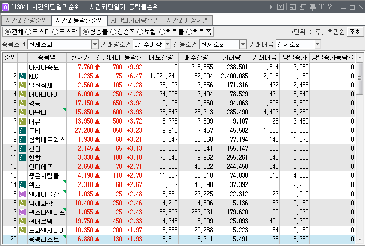Image resolution: width=365 pixels, height=246 pixels.
Task: Click the table scrollbar down arrow
Action: point(360,239)
